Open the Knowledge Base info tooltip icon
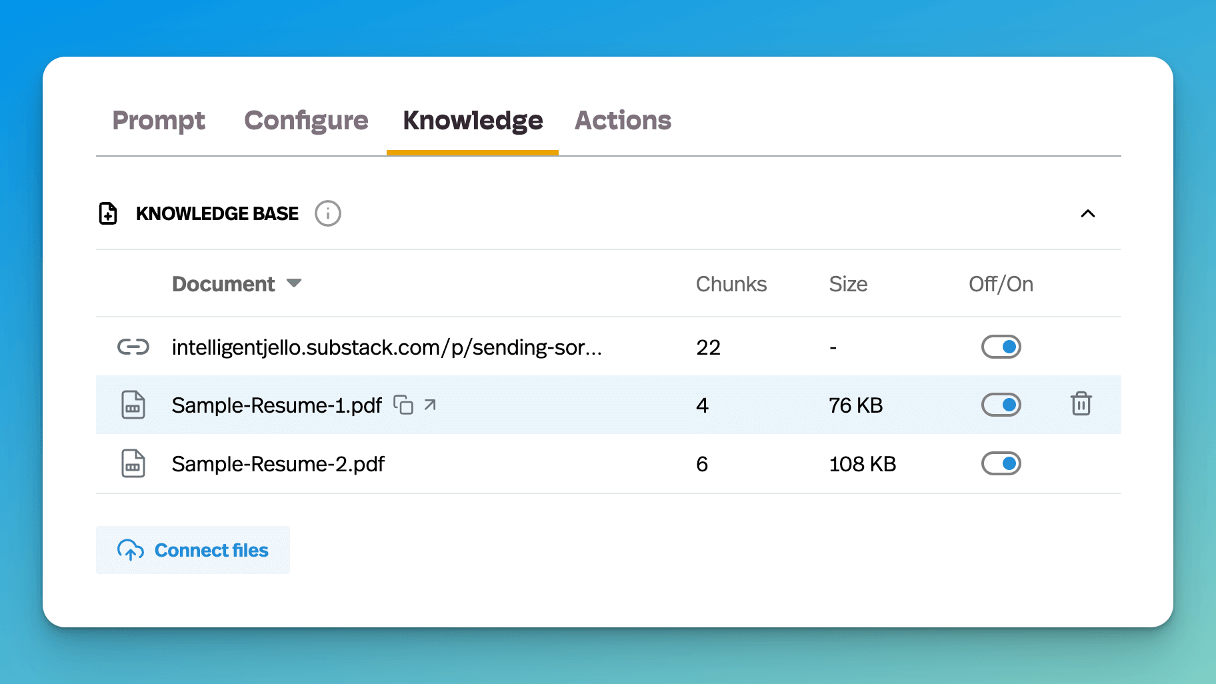This screenshot has height=684, width=1216. [327, 213]
